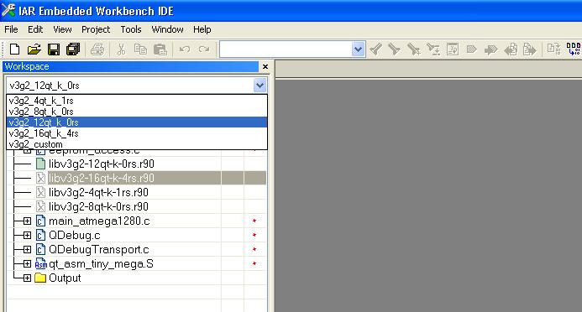Open a file with the folder icon
Image resolution: width=582 pixels, height=312 pixels.
pos(34,49)
